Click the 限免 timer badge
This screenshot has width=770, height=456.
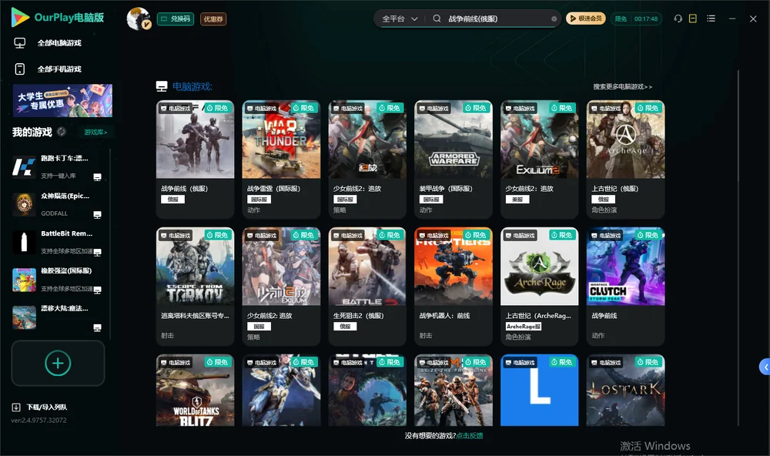click(636, 18)
